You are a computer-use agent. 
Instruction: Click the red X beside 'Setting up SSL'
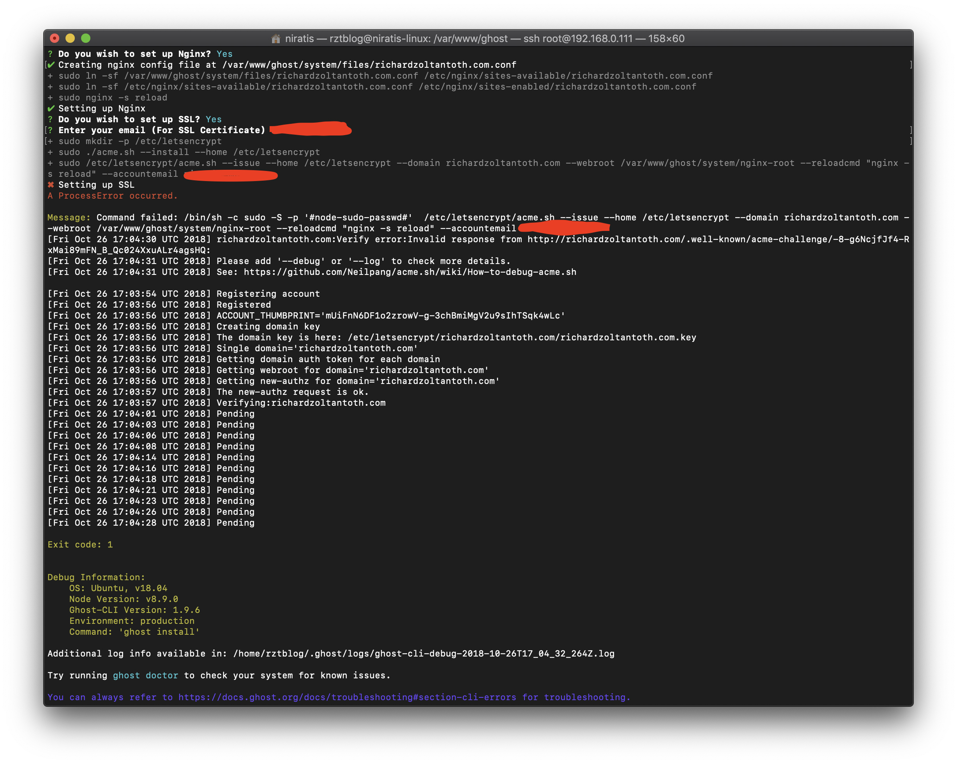(x=51, y=185)
